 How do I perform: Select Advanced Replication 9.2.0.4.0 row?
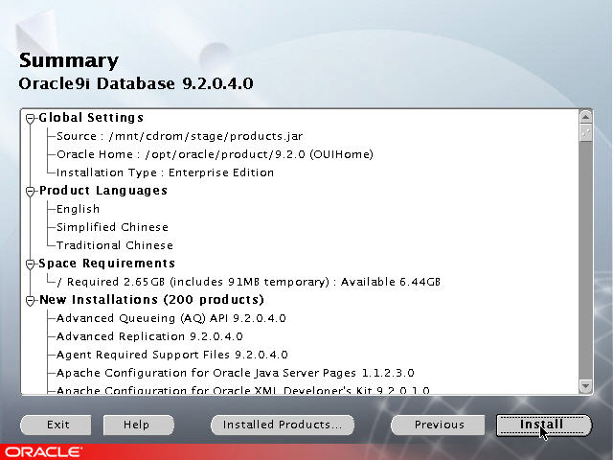[x=149, y=336]
